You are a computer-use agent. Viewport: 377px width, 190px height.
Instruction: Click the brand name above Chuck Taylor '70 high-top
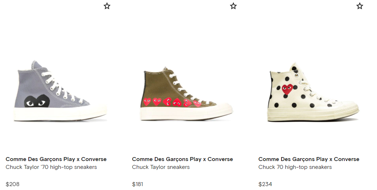[56, 159]
